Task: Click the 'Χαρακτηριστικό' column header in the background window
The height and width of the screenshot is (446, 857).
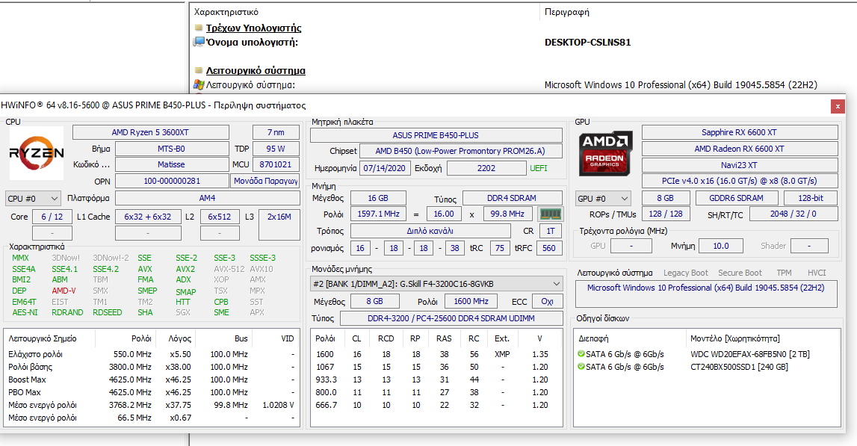Action: point(226,12)
